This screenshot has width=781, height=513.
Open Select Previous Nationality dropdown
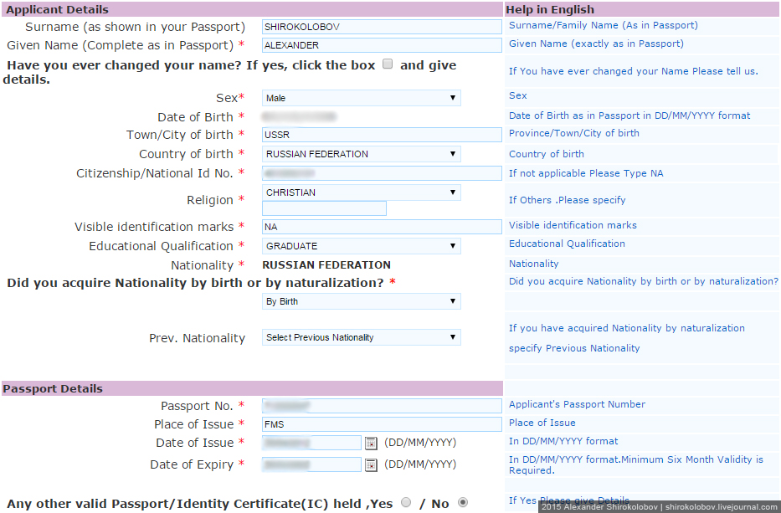361,337
